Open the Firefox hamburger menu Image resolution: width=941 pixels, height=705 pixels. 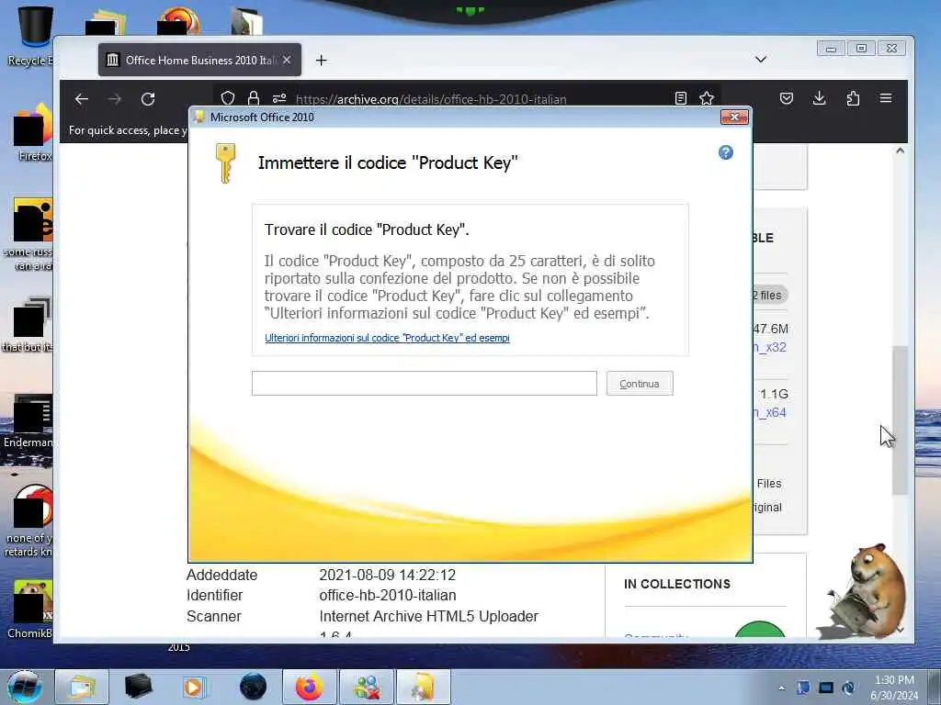pyautogui.click(x=886, y=98)
